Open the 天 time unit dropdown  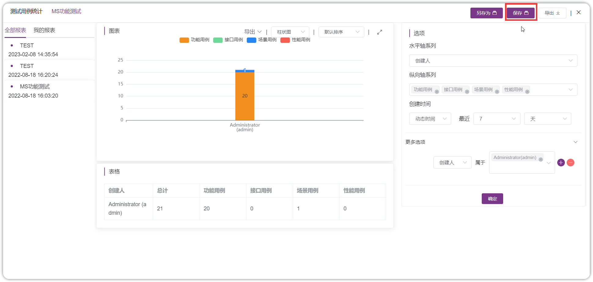[x=547, y=119]
